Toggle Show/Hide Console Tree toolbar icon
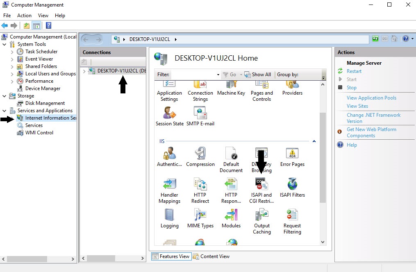Image resolution: width=416 pixels, height=272 pixels. 36,26
